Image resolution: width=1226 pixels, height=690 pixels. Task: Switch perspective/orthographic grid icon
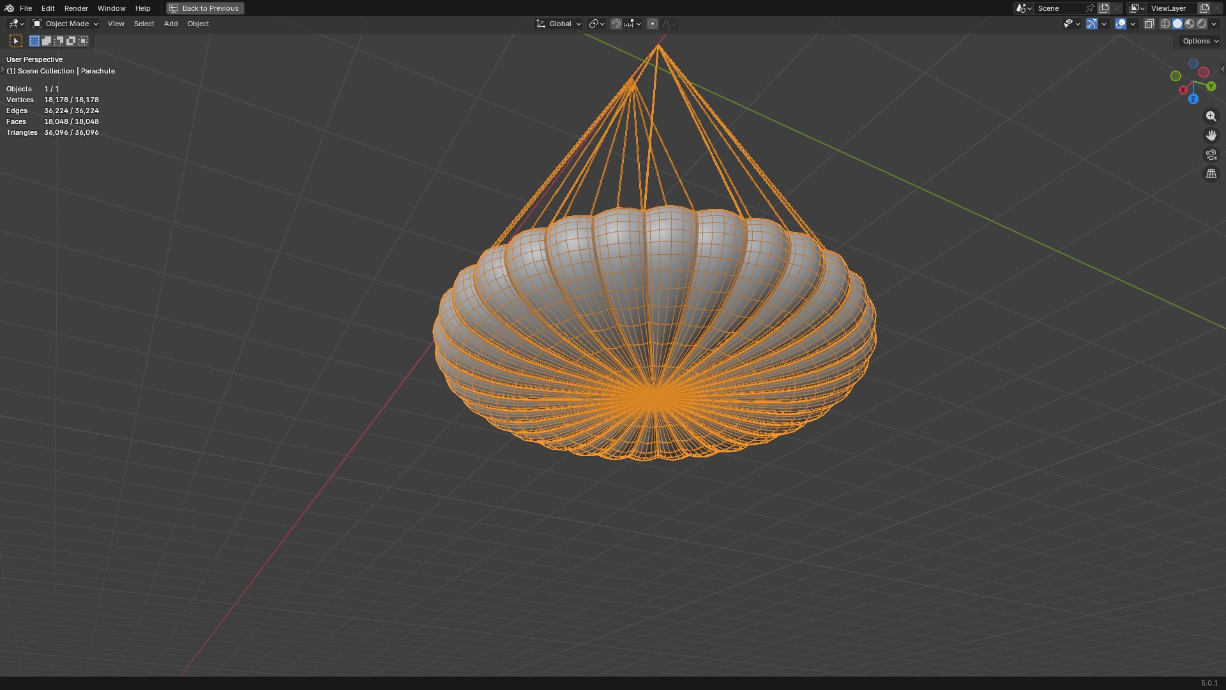1211,174
